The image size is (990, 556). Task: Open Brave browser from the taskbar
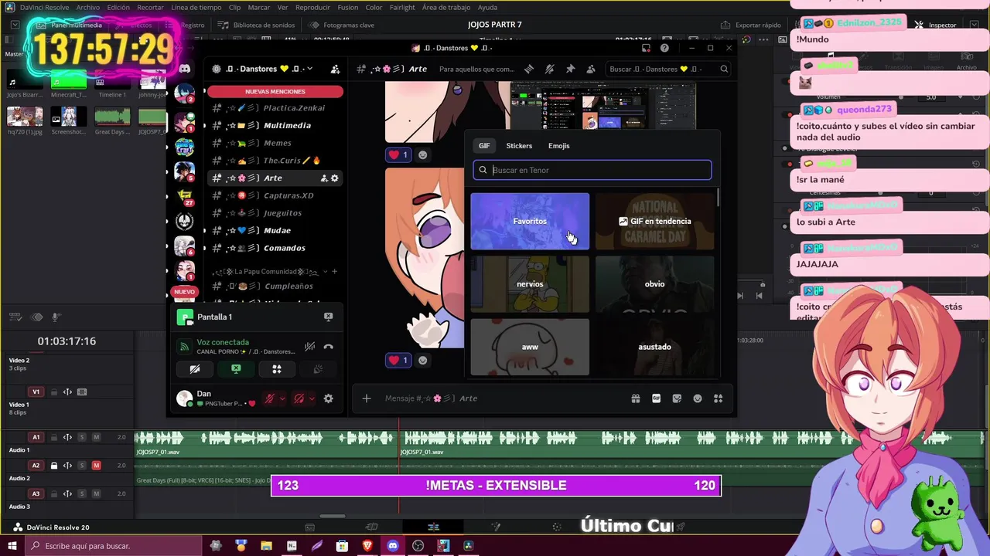click(x=367, y=546)
